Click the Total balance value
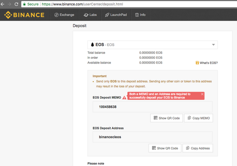Viewport: 237px width, 166px height. [x=151, y=52]
